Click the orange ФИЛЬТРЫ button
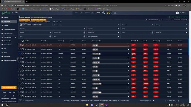The width and height of the screenshot is (191, 107). pos(24,20)
